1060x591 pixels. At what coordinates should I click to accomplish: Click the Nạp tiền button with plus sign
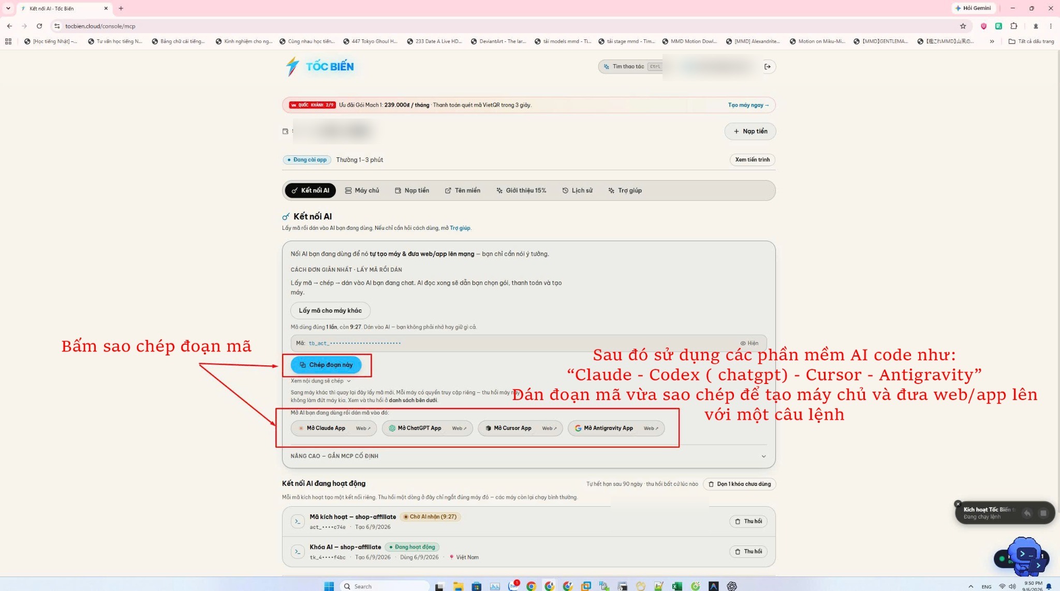pos(750,131)
